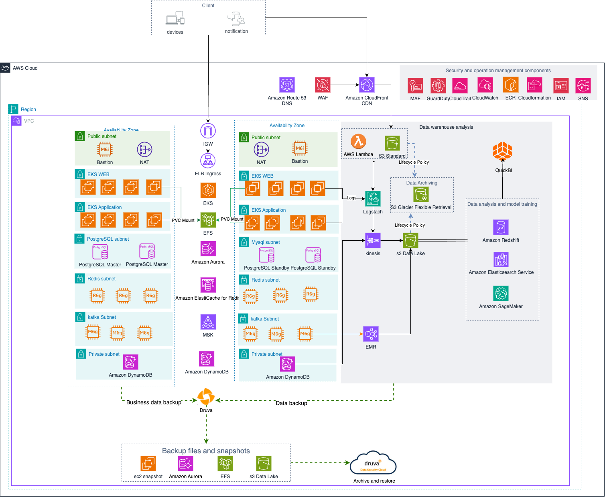605x497 pixels.
Task: Select the Druva backup icon
Action: click(206, 397)
